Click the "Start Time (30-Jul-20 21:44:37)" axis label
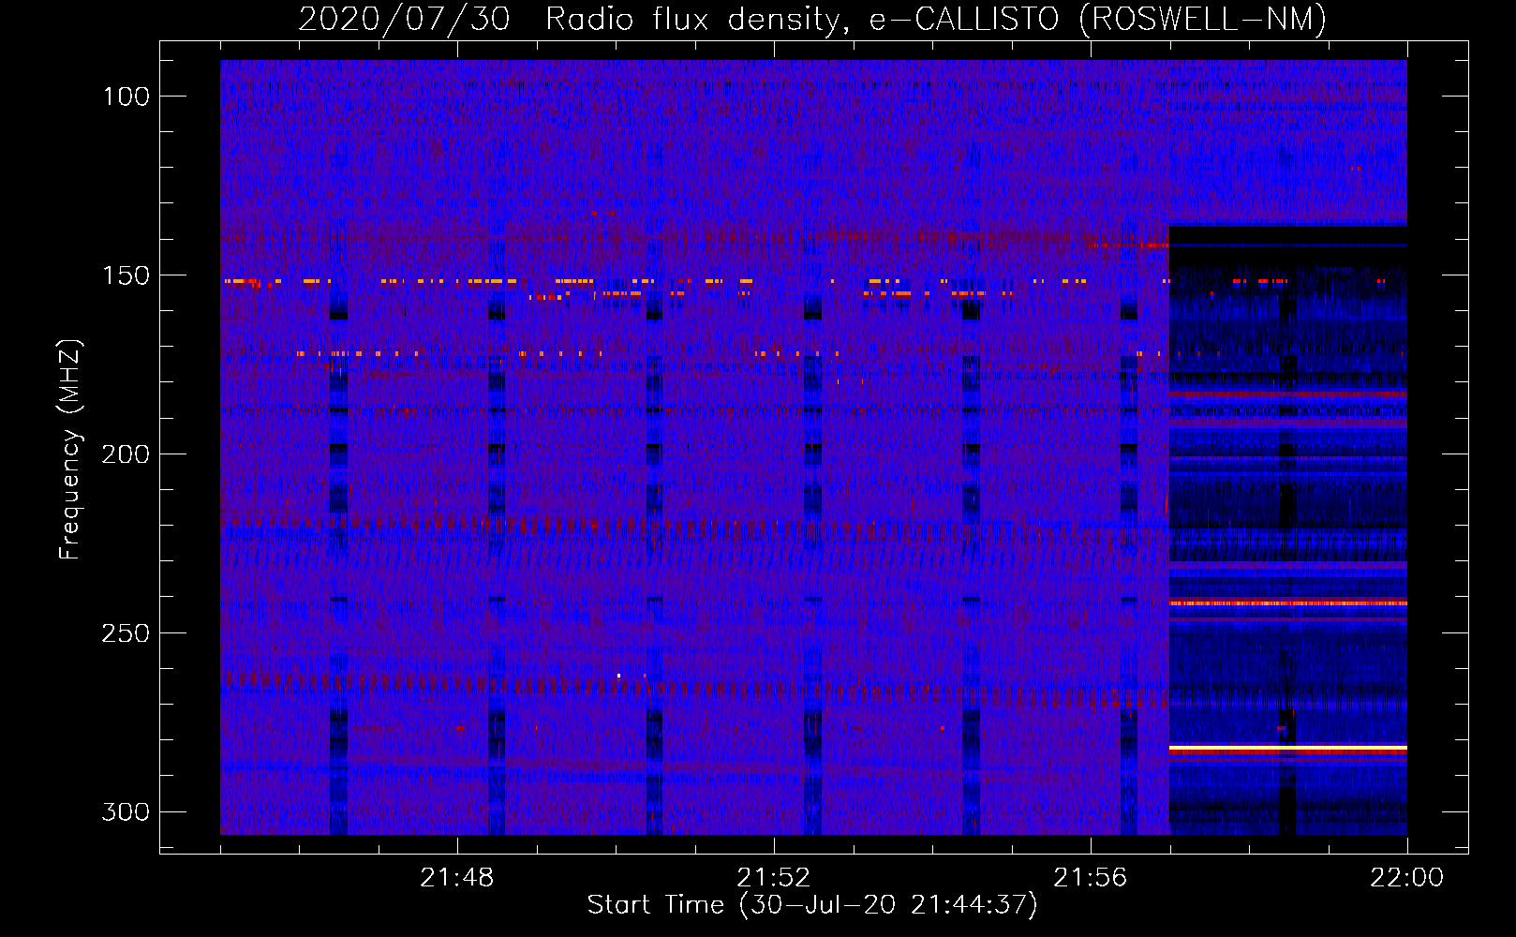 [x=812, y=905]
